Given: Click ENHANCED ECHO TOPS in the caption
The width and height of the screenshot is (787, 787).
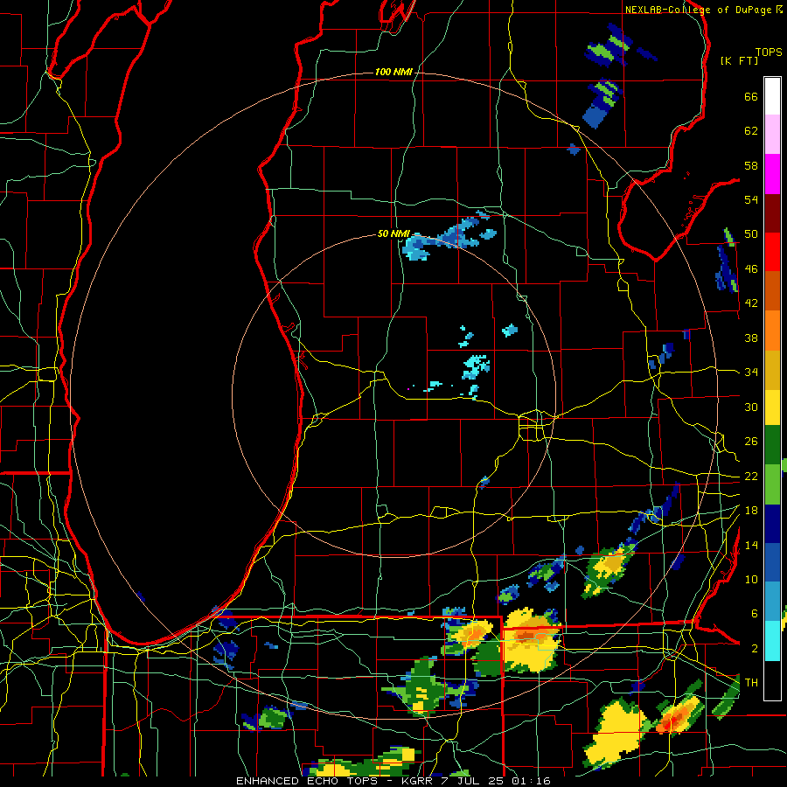Looking at the screenshot, I should 307,781.
